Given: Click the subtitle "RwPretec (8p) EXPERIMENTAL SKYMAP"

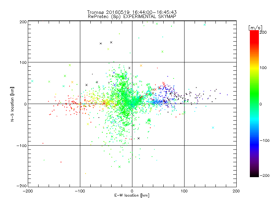Looking at the screenshot, I should 132,17.
